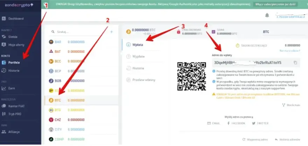Open Historia in the sidebar
308x146 pixels.
click(10, 71)
